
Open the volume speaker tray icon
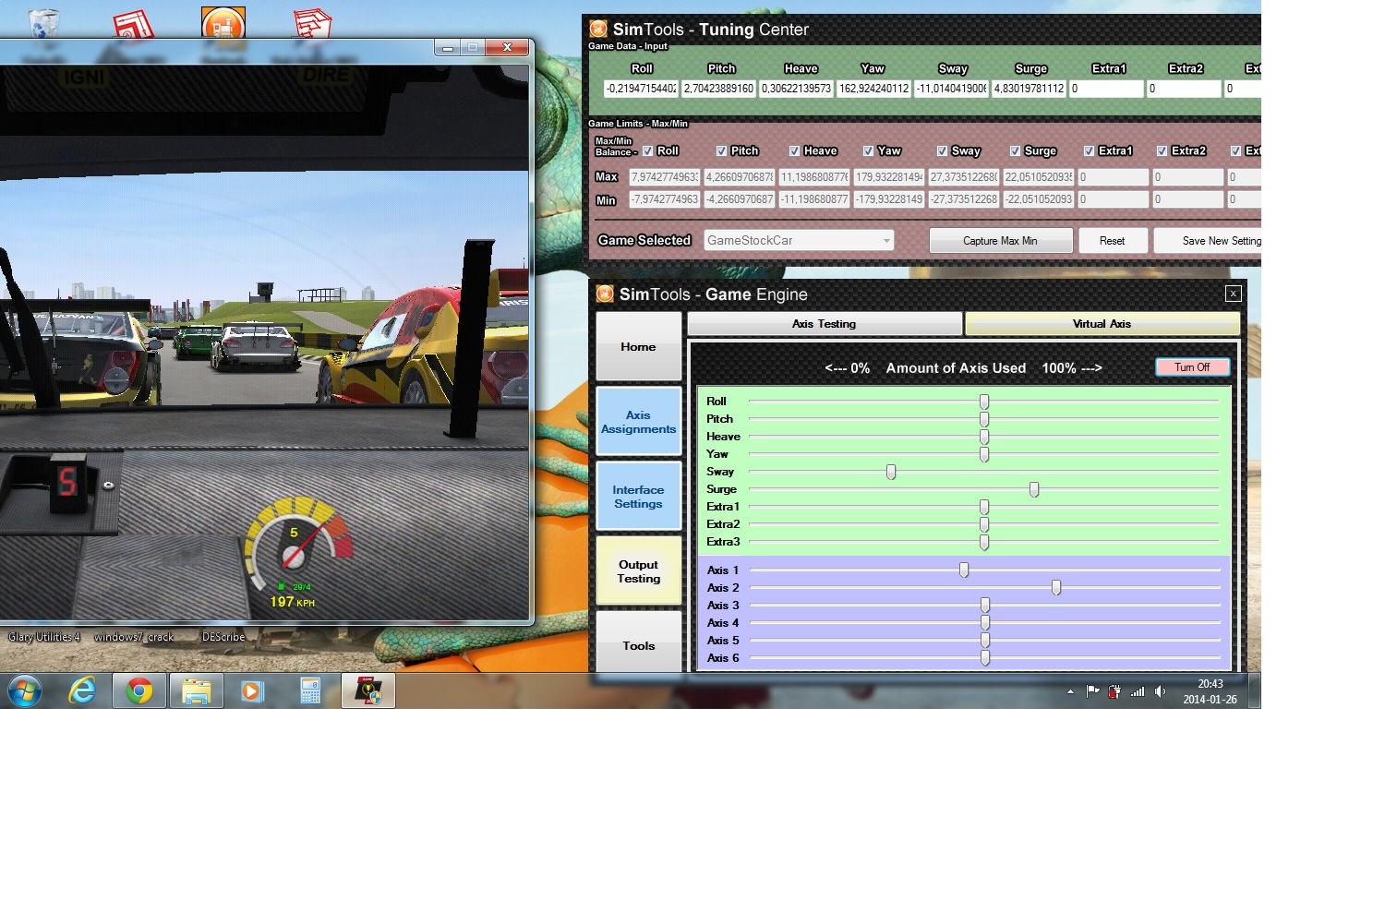click(x=1160, y=691)
